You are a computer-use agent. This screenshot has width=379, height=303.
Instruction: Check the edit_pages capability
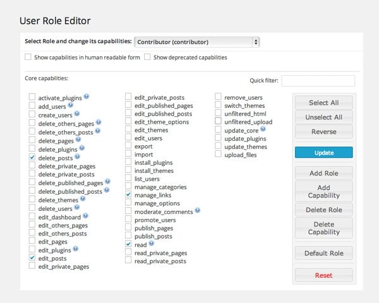[32, 241]
